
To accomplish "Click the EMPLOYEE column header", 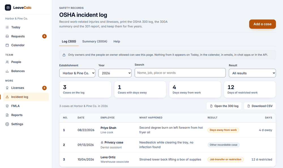I will [108, 118].
